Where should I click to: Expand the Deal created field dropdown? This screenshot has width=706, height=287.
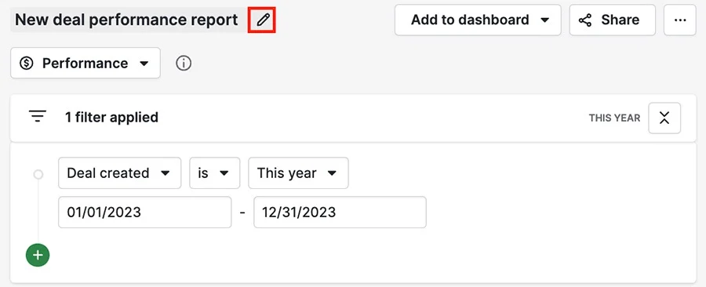[x=120, y=173]
